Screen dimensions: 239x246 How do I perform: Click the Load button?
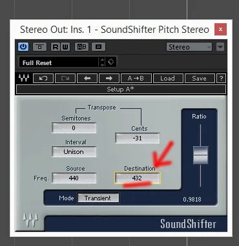tap(168, 79)
